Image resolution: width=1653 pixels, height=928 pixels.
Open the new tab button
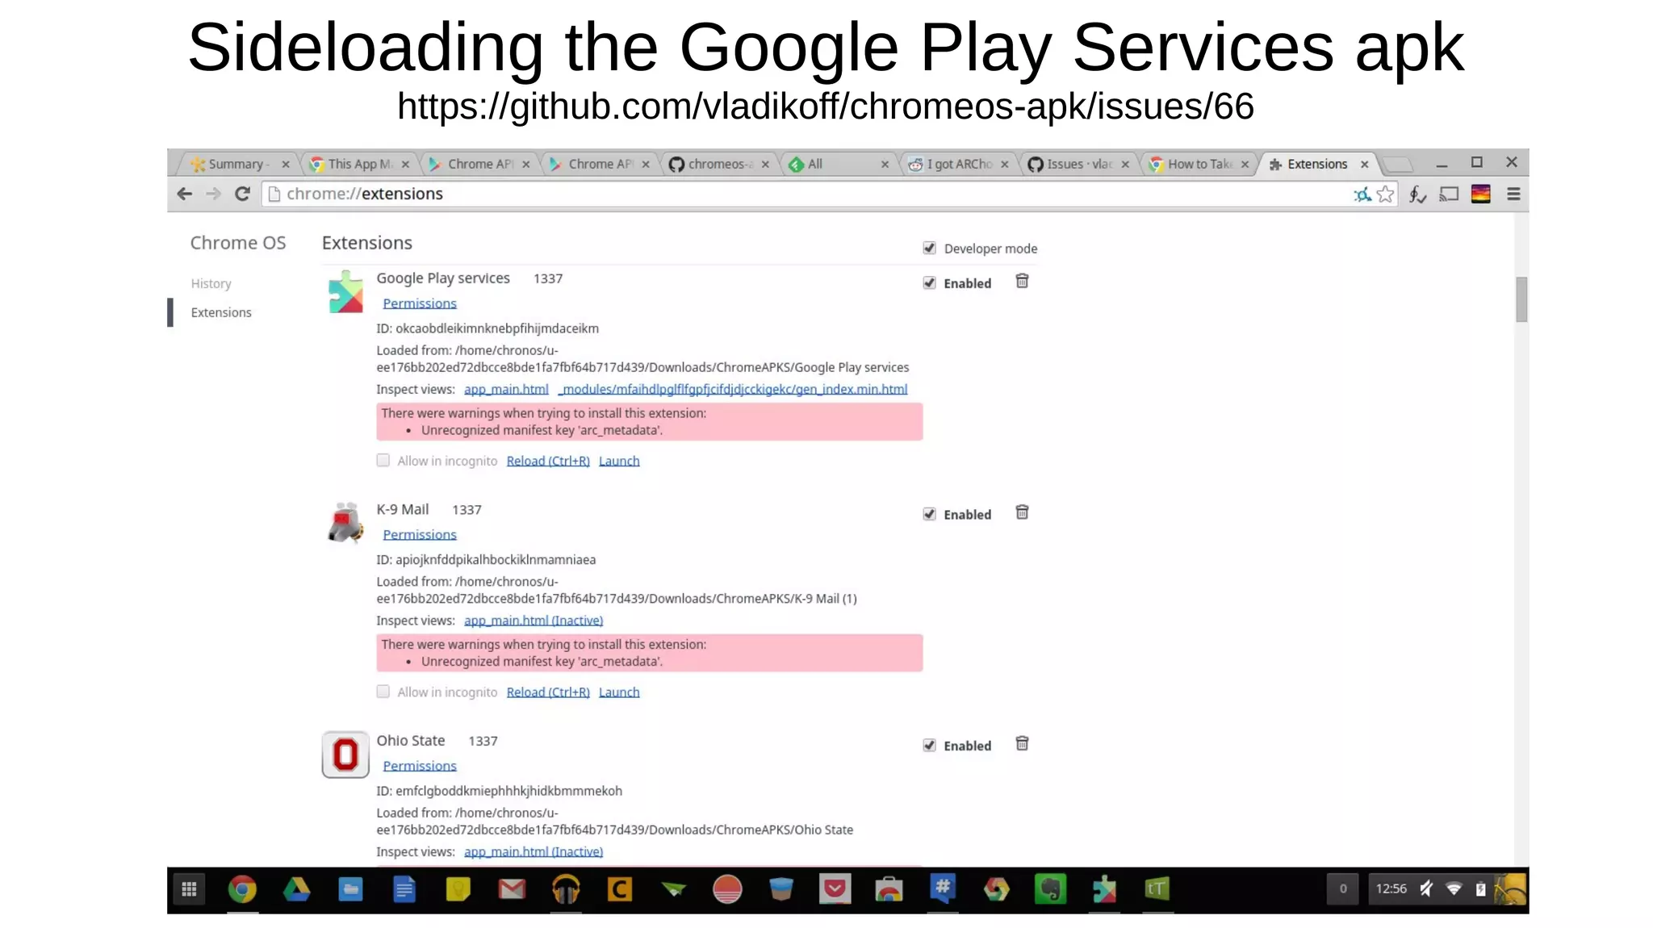pos(1399,165)
